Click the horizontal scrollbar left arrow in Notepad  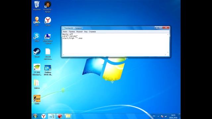64,55
